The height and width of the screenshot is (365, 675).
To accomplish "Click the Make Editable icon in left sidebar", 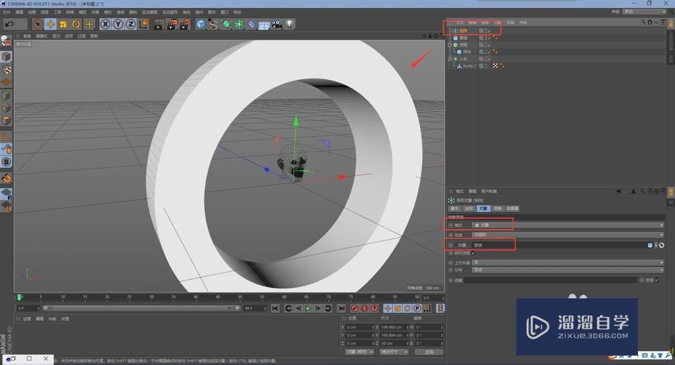I will click(6, 42).
